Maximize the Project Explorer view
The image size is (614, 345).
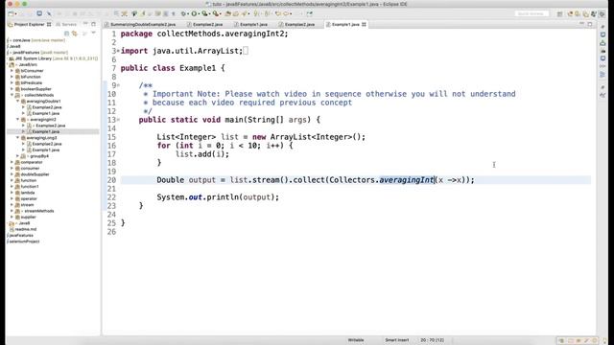pyautogui.click(x=93, y=24)
